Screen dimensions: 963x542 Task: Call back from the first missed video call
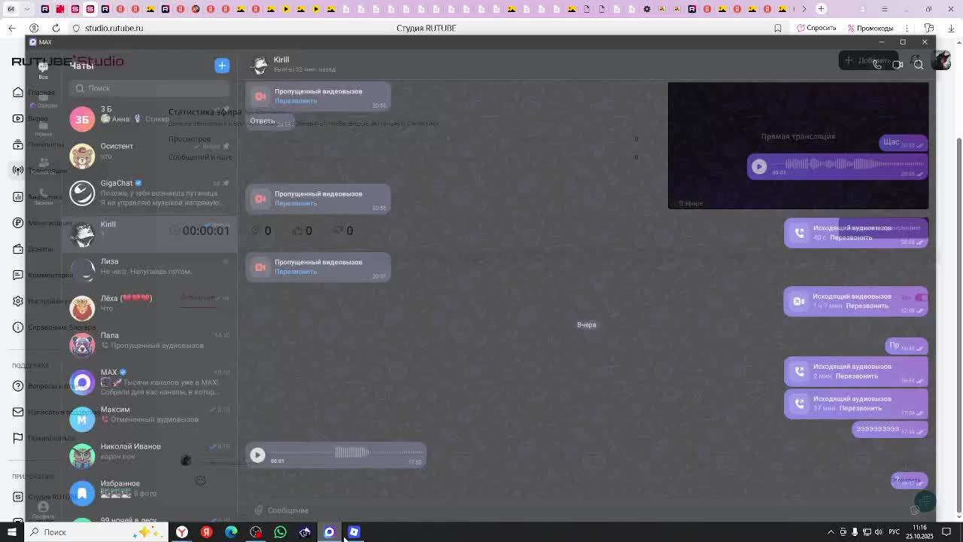pyautogui.click(x=296, y=101)
